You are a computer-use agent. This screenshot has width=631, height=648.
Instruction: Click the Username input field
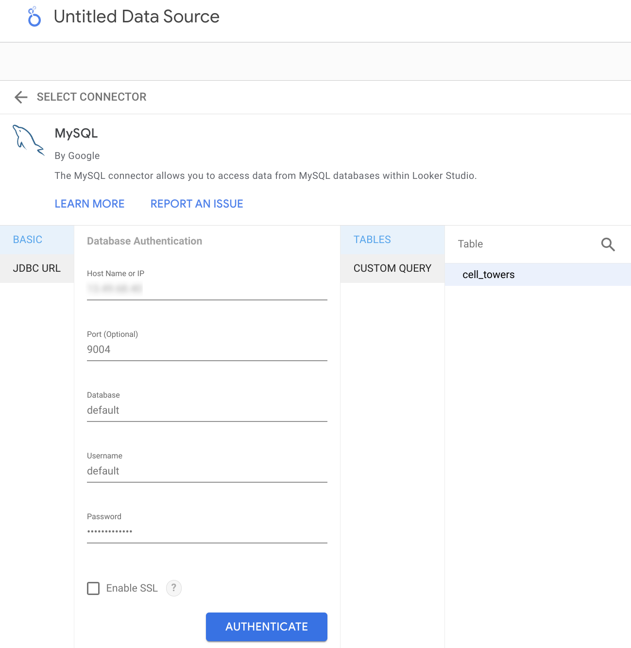pyautogui.click(x=206, y=471)
